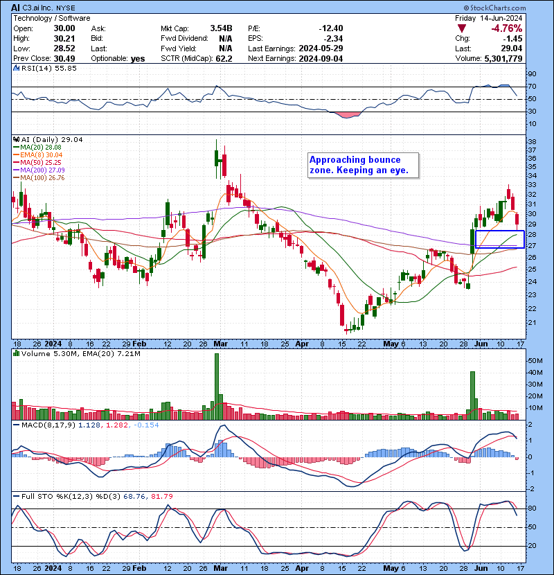This screenshot has width=554, height=575.
Task: Select the C3.ai Inc. company name
Action: 38,8
